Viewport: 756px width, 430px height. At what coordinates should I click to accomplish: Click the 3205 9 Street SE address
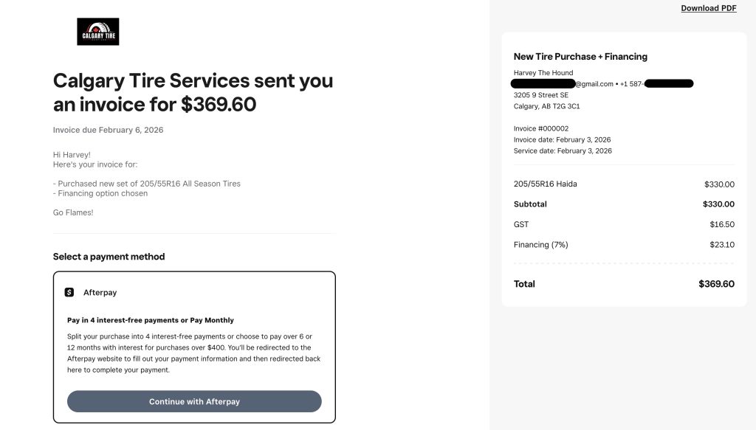click(541, 95)
